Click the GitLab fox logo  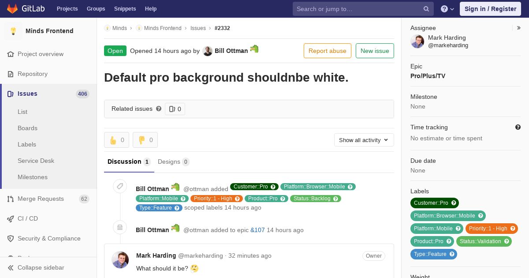tap(12, 8)
